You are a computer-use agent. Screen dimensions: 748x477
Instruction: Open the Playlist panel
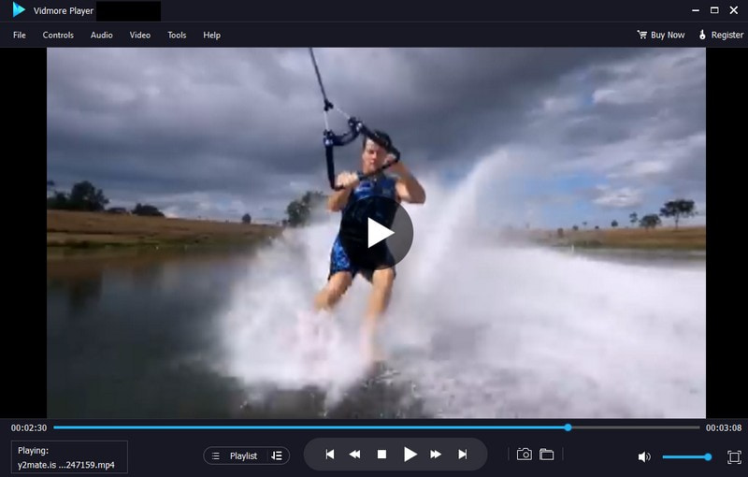pos(235,456)
